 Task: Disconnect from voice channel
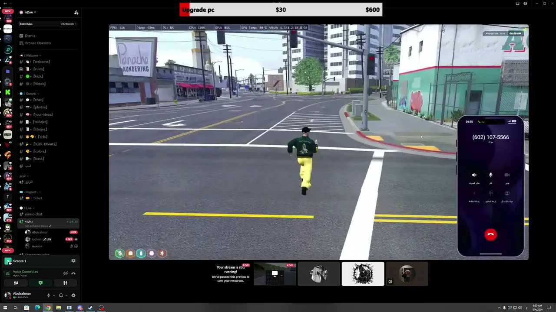73,273
